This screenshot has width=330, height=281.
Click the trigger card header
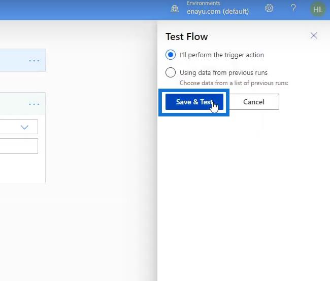pyautogui.click(x=22, y=60)
